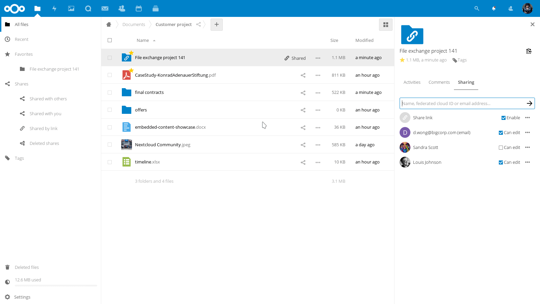The width and height of the screenshot is (540, 304).
Task: Open the Gallery app in the header
Action: click(71, 8)
